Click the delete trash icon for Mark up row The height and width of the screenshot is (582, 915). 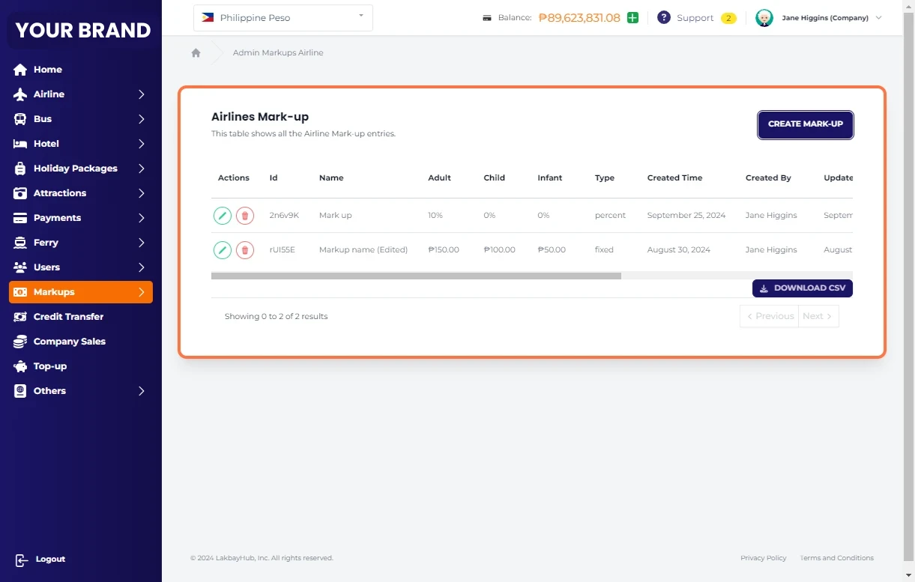coord(245,216)
